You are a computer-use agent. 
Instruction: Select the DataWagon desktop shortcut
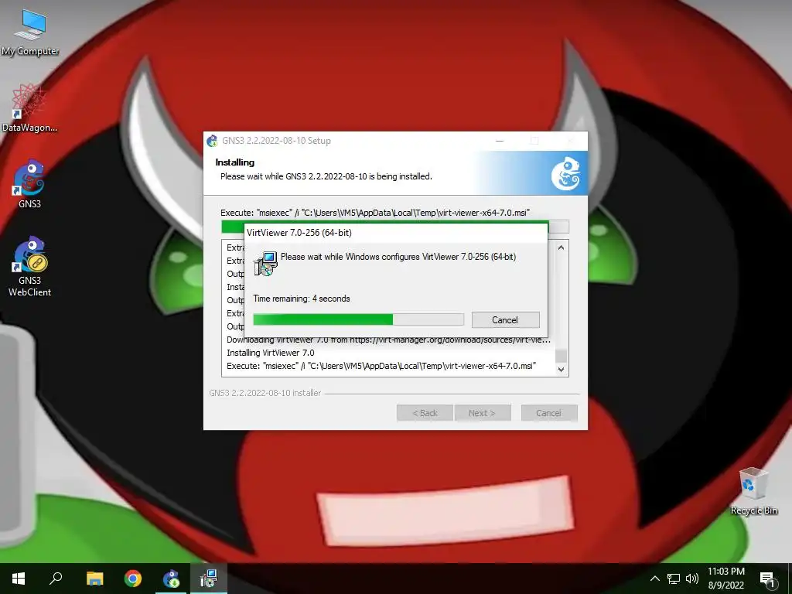(29, 108)
